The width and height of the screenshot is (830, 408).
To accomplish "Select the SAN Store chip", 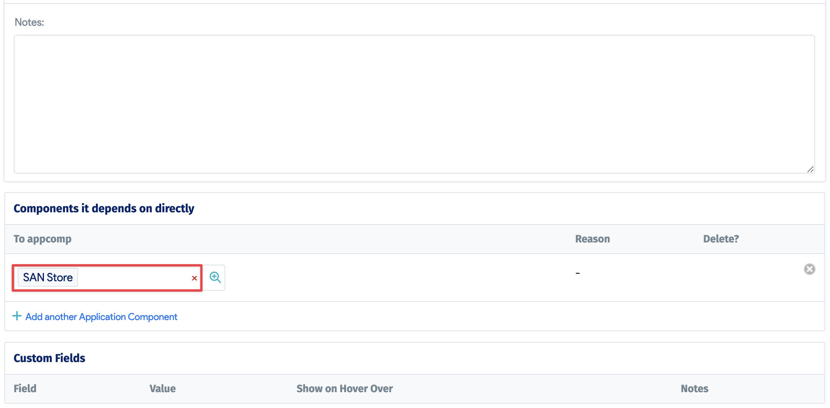I will click(48, 277).
